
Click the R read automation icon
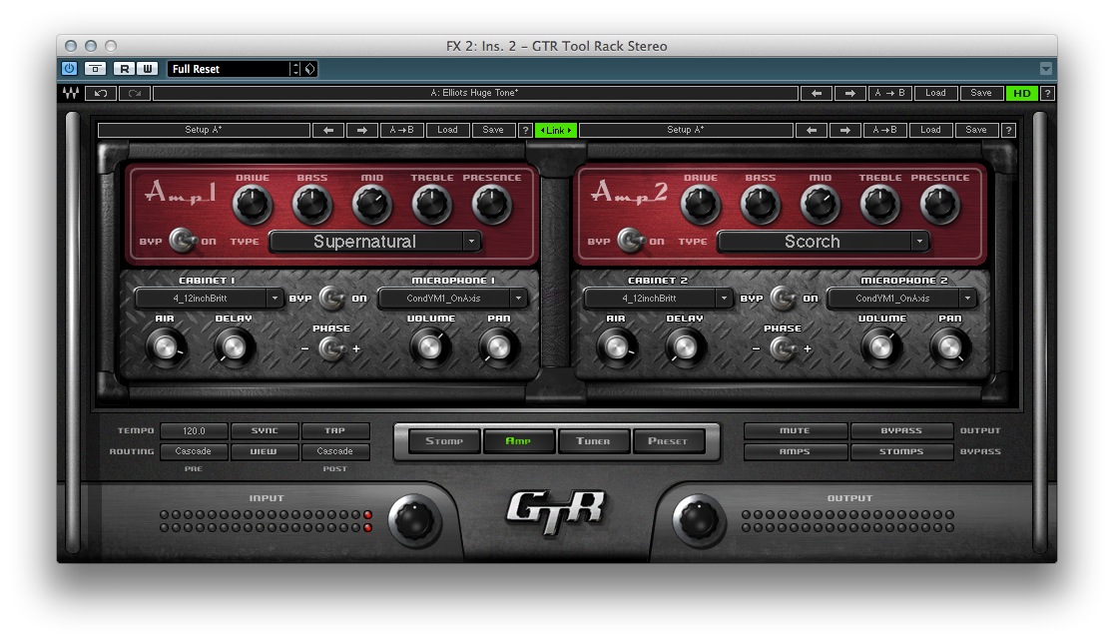click(x=125, y=68)
